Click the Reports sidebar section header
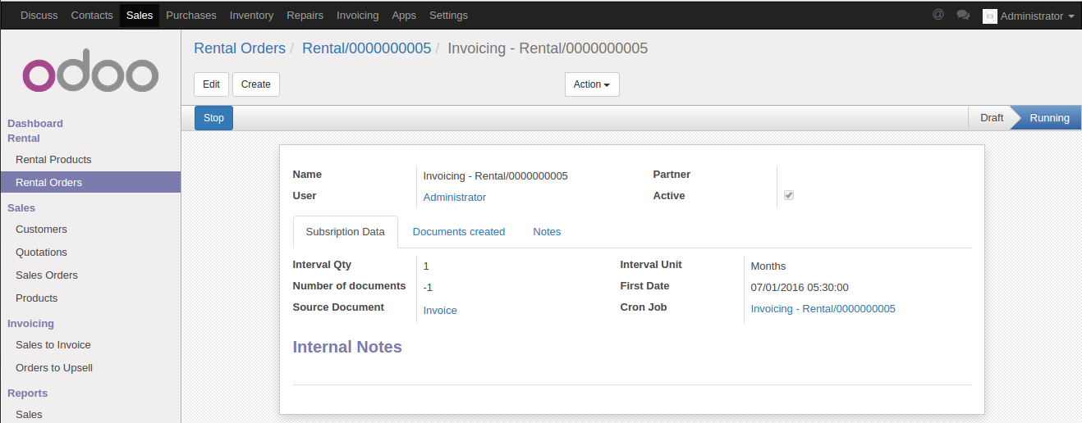This screenshot has height=423, width=1082. click(28, 393)
